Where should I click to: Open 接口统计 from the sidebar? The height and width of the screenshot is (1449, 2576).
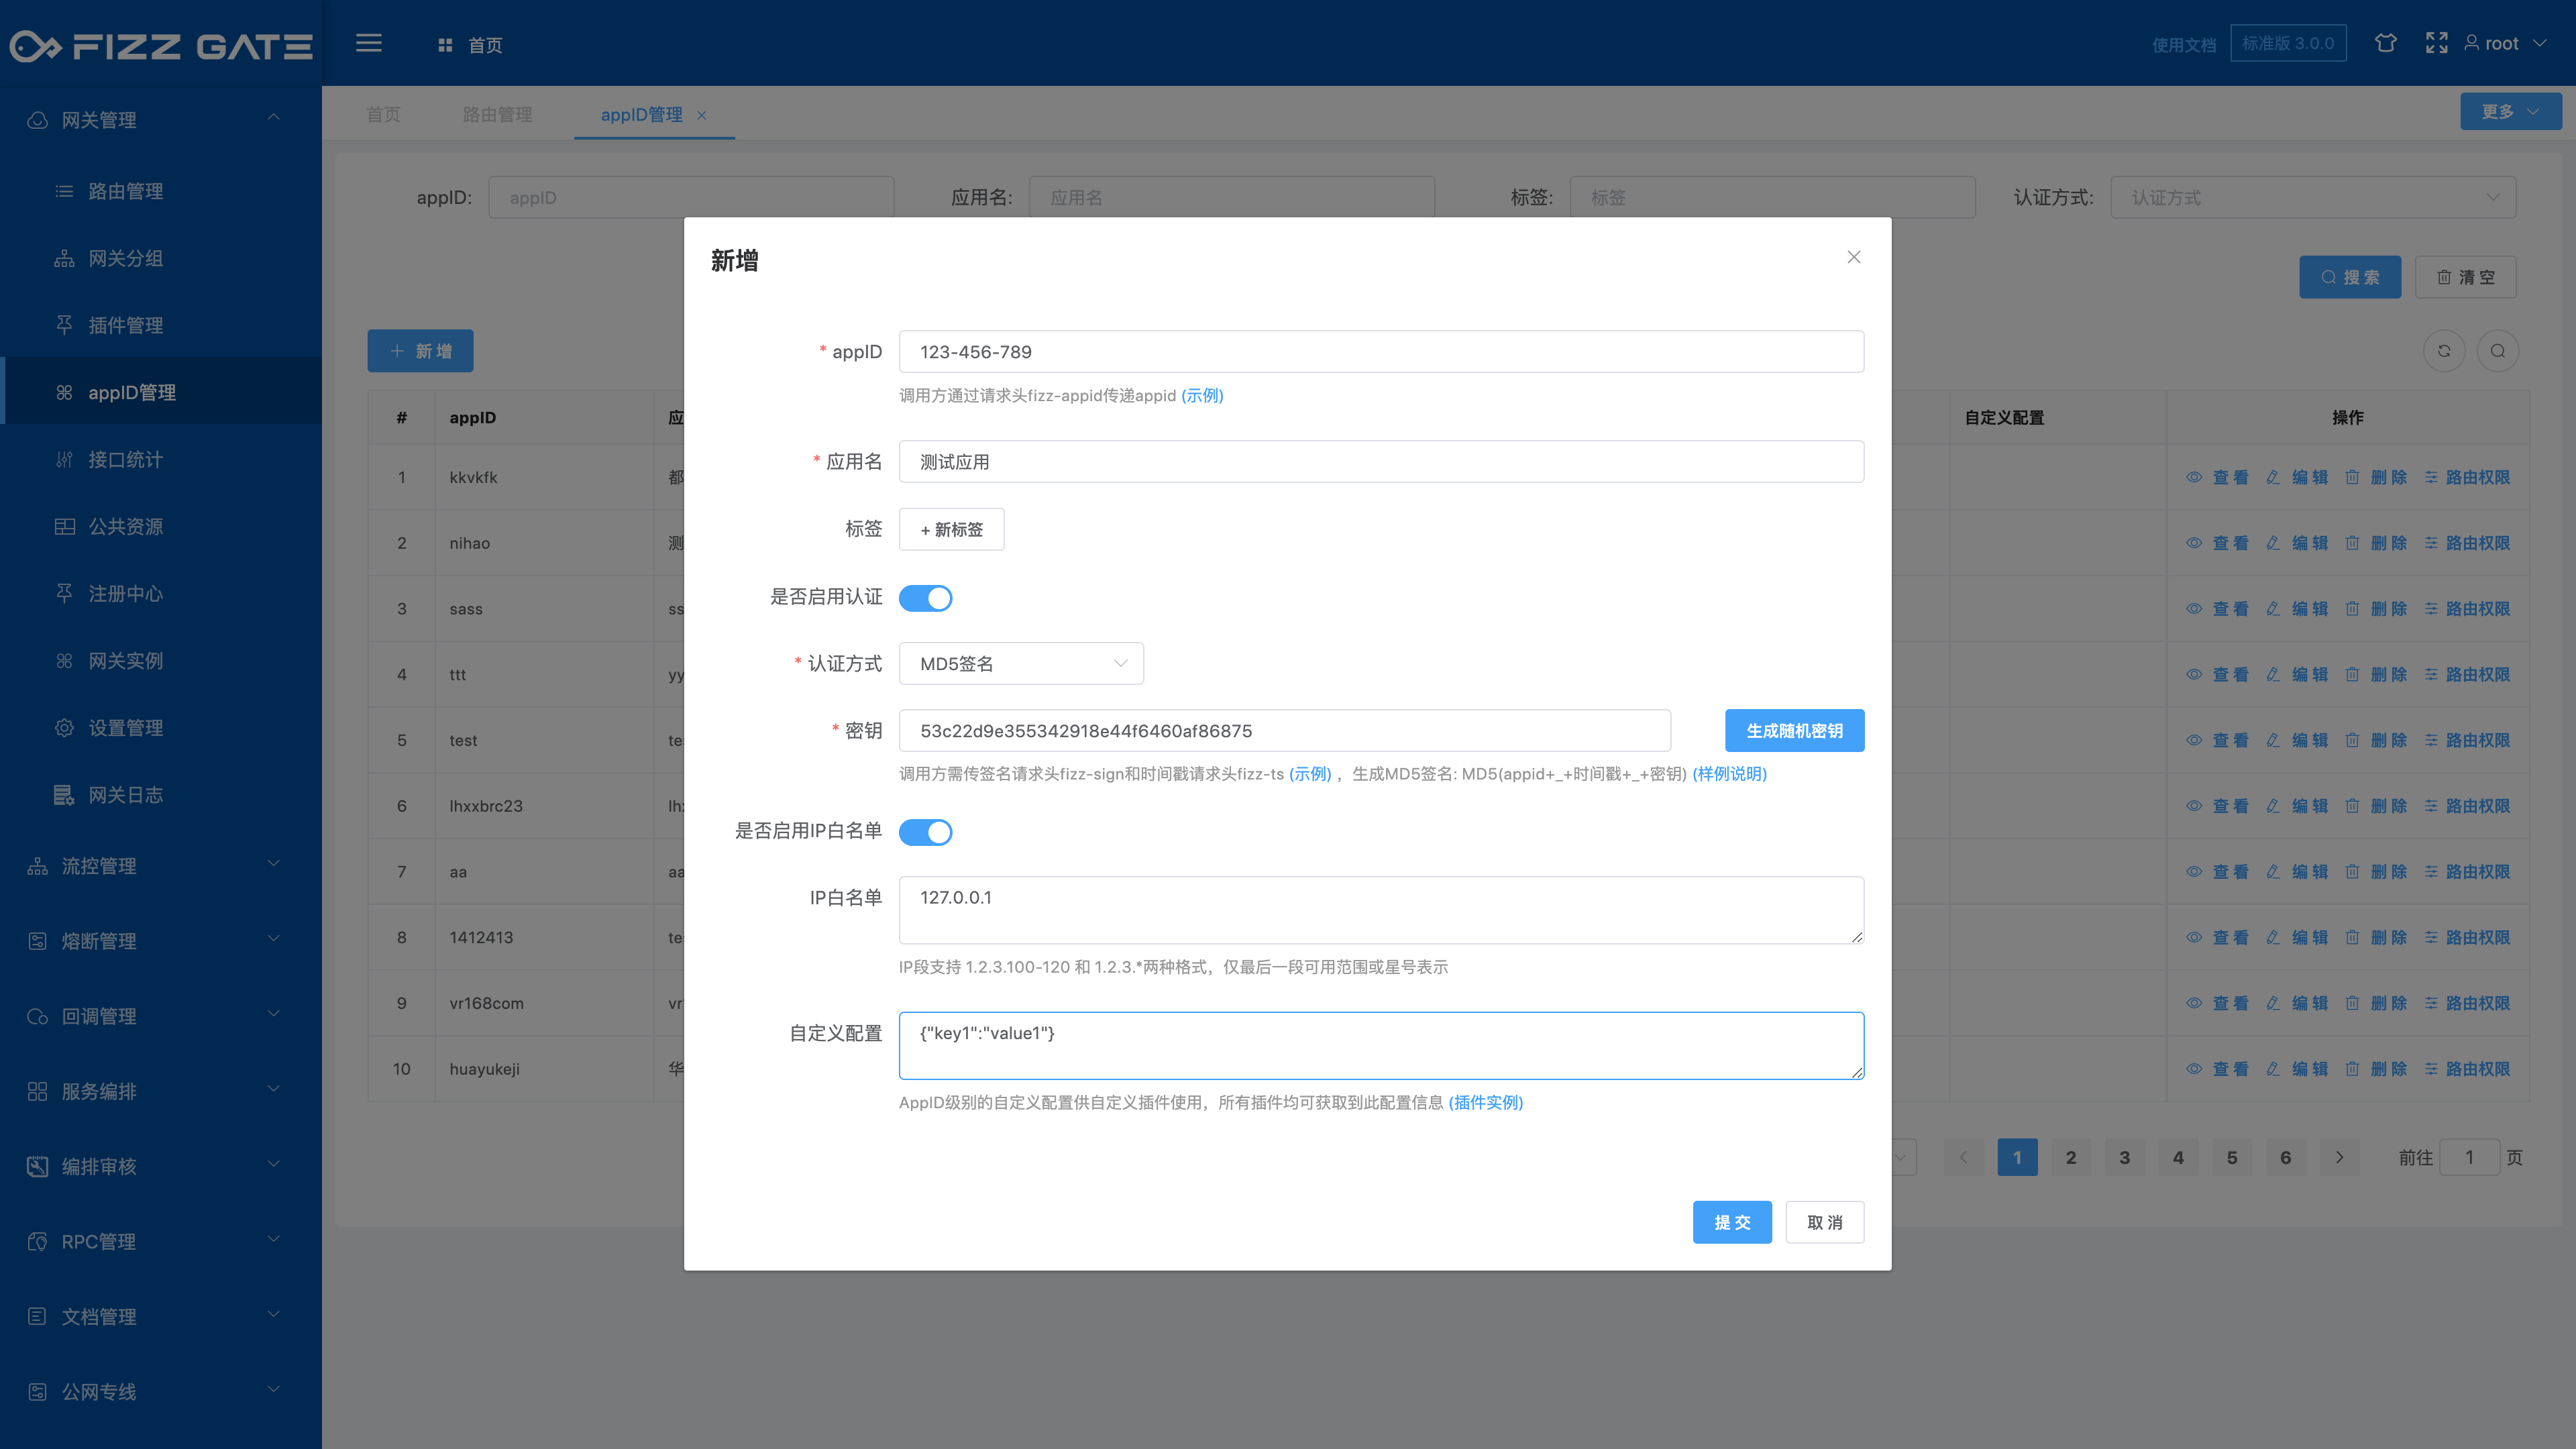[124, 459]
